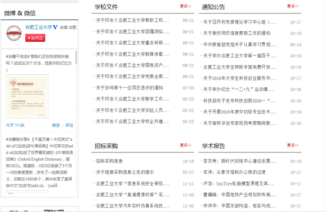
Task: Open 关于链接采购信息公告的提示
Action: [125, 173]
